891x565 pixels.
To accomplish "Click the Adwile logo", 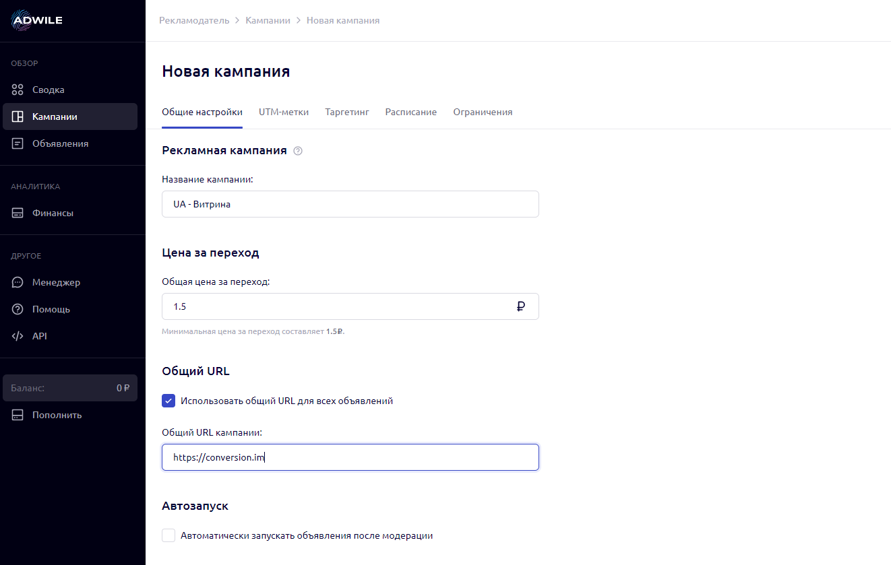I will click(x=37, y=20).
